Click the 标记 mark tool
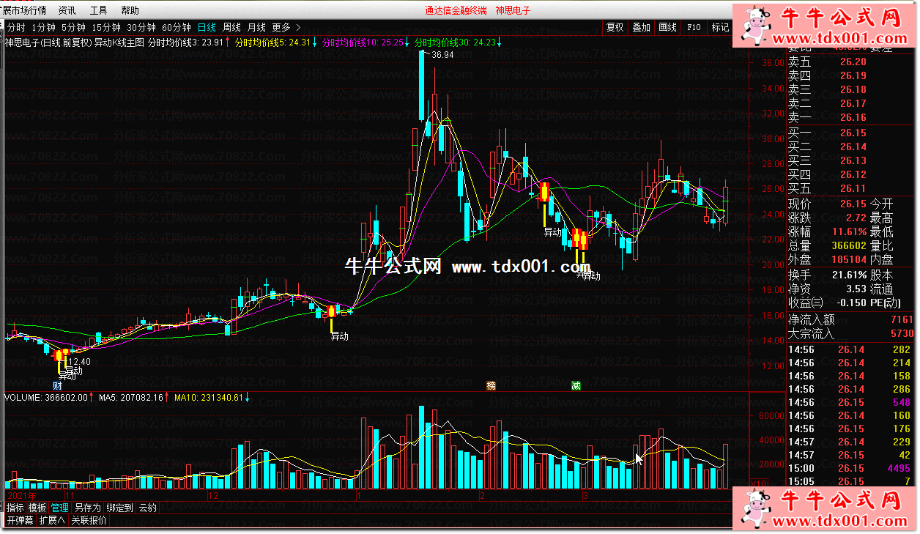 tap(720, 27)
